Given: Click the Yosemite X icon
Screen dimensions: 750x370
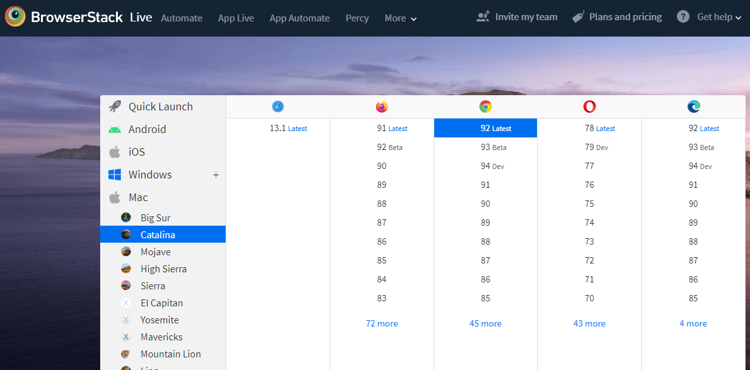Looking at the screenshot, I should (x=126, y=320).
